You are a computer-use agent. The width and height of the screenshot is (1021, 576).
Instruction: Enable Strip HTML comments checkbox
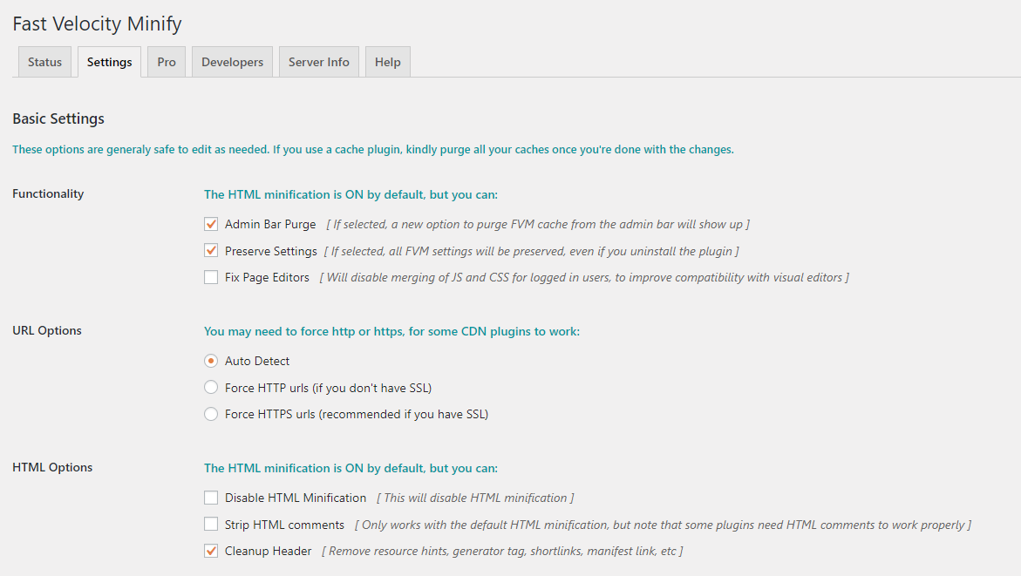tap(211, 524)
